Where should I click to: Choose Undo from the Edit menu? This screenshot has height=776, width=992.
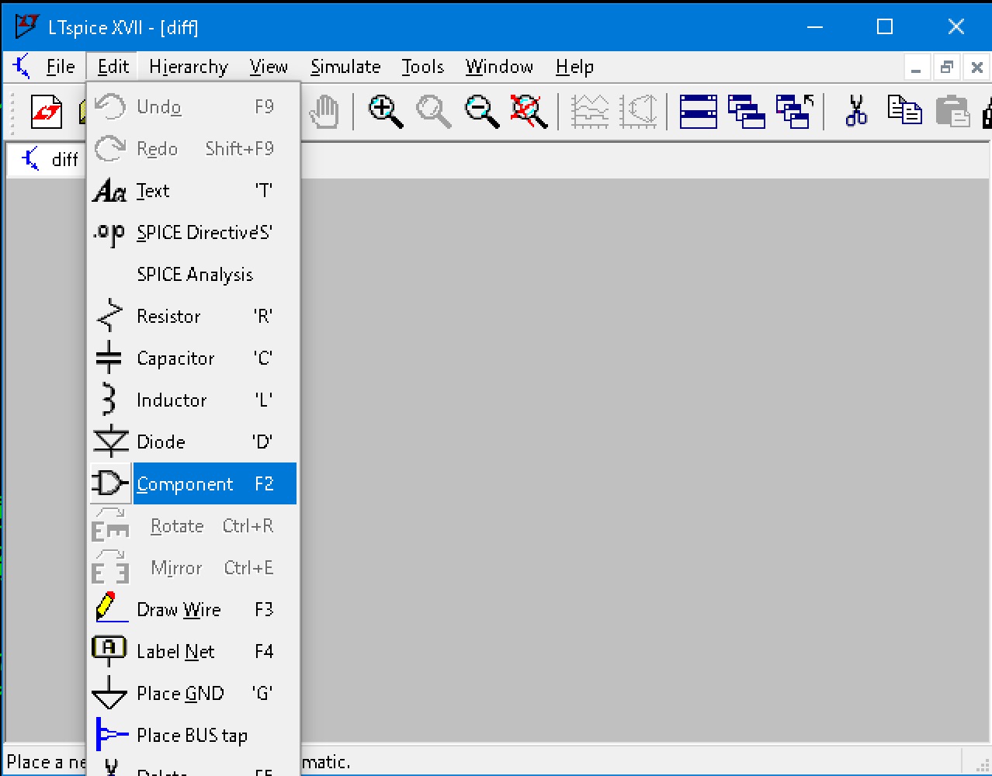[193, 106]
